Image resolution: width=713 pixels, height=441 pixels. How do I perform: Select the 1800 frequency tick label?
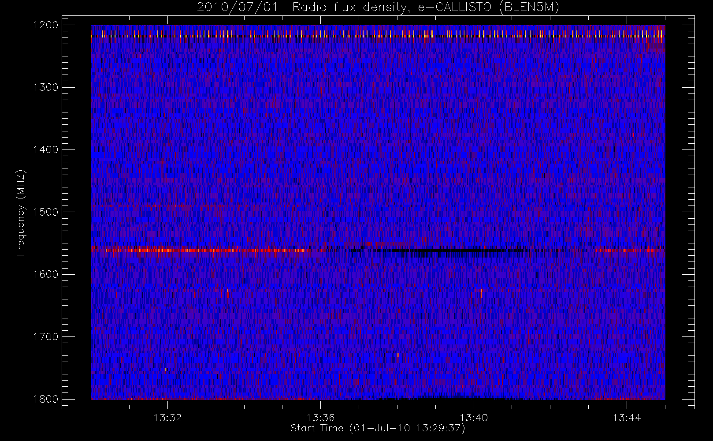click(46, 399)
